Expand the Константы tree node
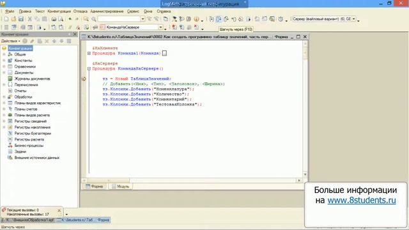409x230 pixels. click(x=4, y=60)
